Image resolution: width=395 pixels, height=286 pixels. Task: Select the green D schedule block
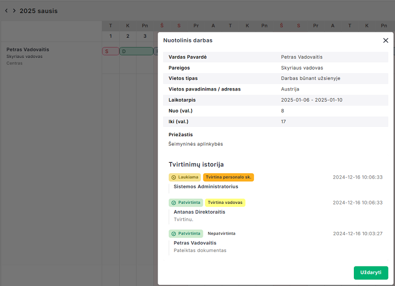pos(136,51)
